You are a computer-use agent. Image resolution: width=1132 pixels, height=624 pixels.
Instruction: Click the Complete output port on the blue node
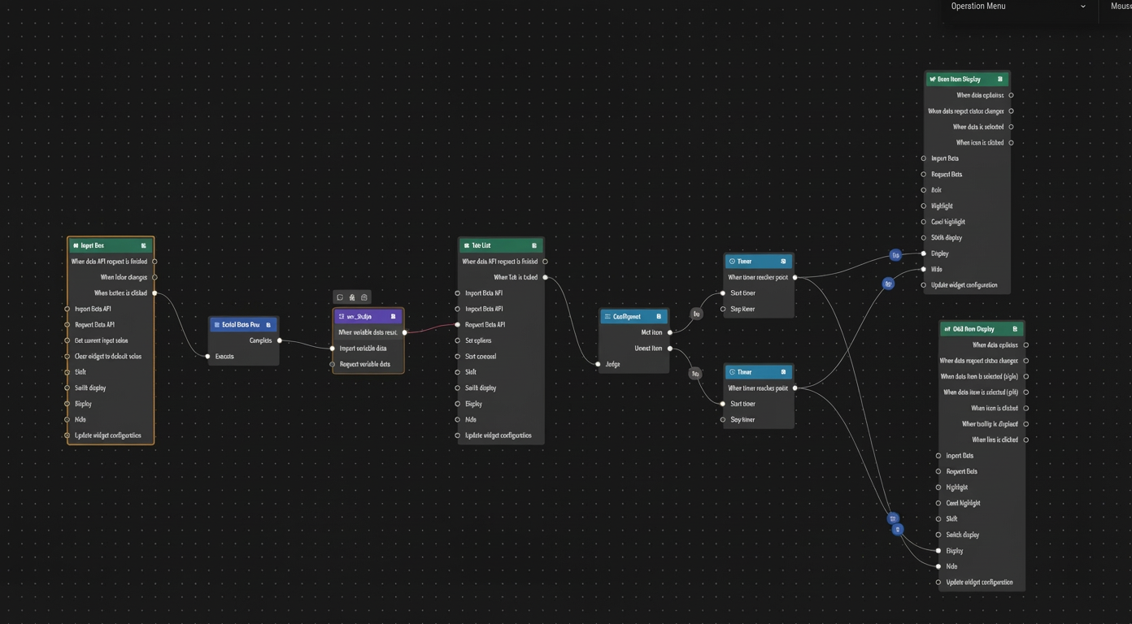point(279,340)
